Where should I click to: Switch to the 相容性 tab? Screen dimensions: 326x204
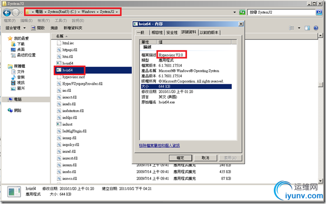coord(157,32)
